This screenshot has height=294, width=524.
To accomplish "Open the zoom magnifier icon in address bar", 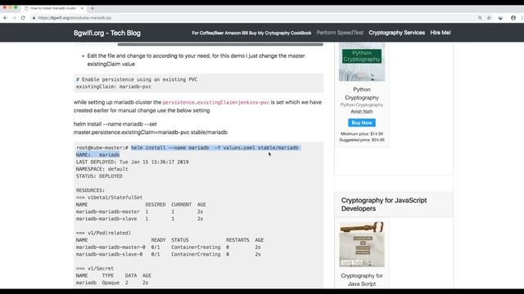I will pos(480,18).
